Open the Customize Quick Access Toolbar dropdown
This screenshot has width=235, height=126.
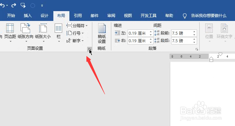[x=42, y=6]
